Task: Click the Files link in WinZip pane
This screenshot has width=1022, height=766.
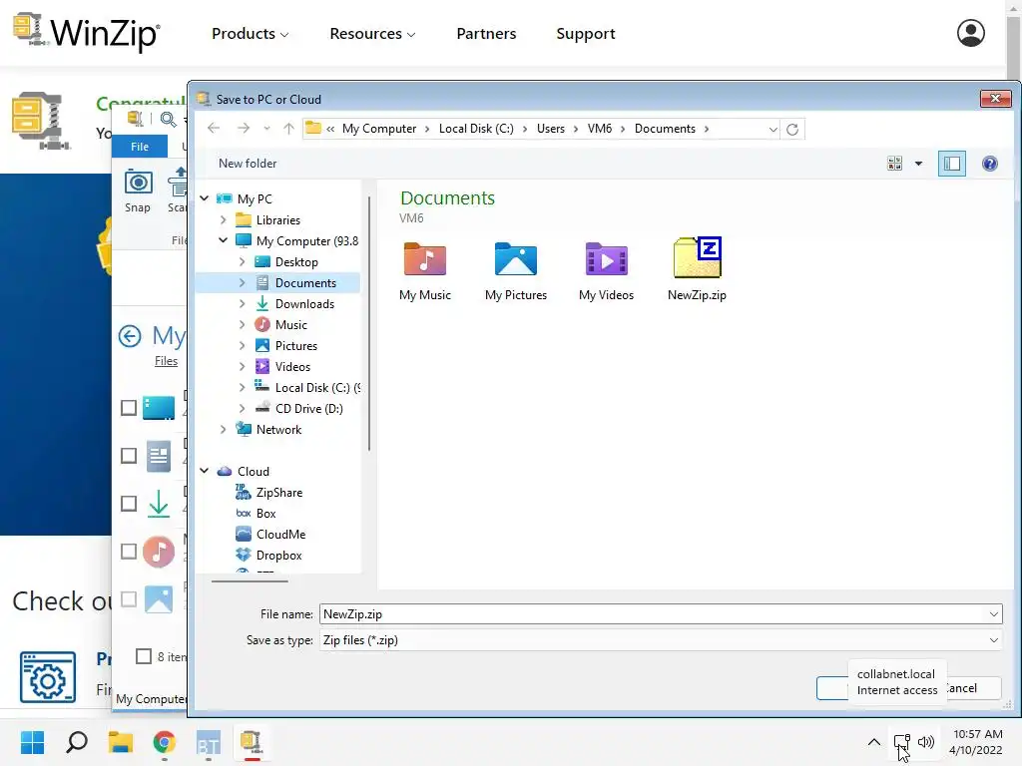Action: tap(167, 361)
